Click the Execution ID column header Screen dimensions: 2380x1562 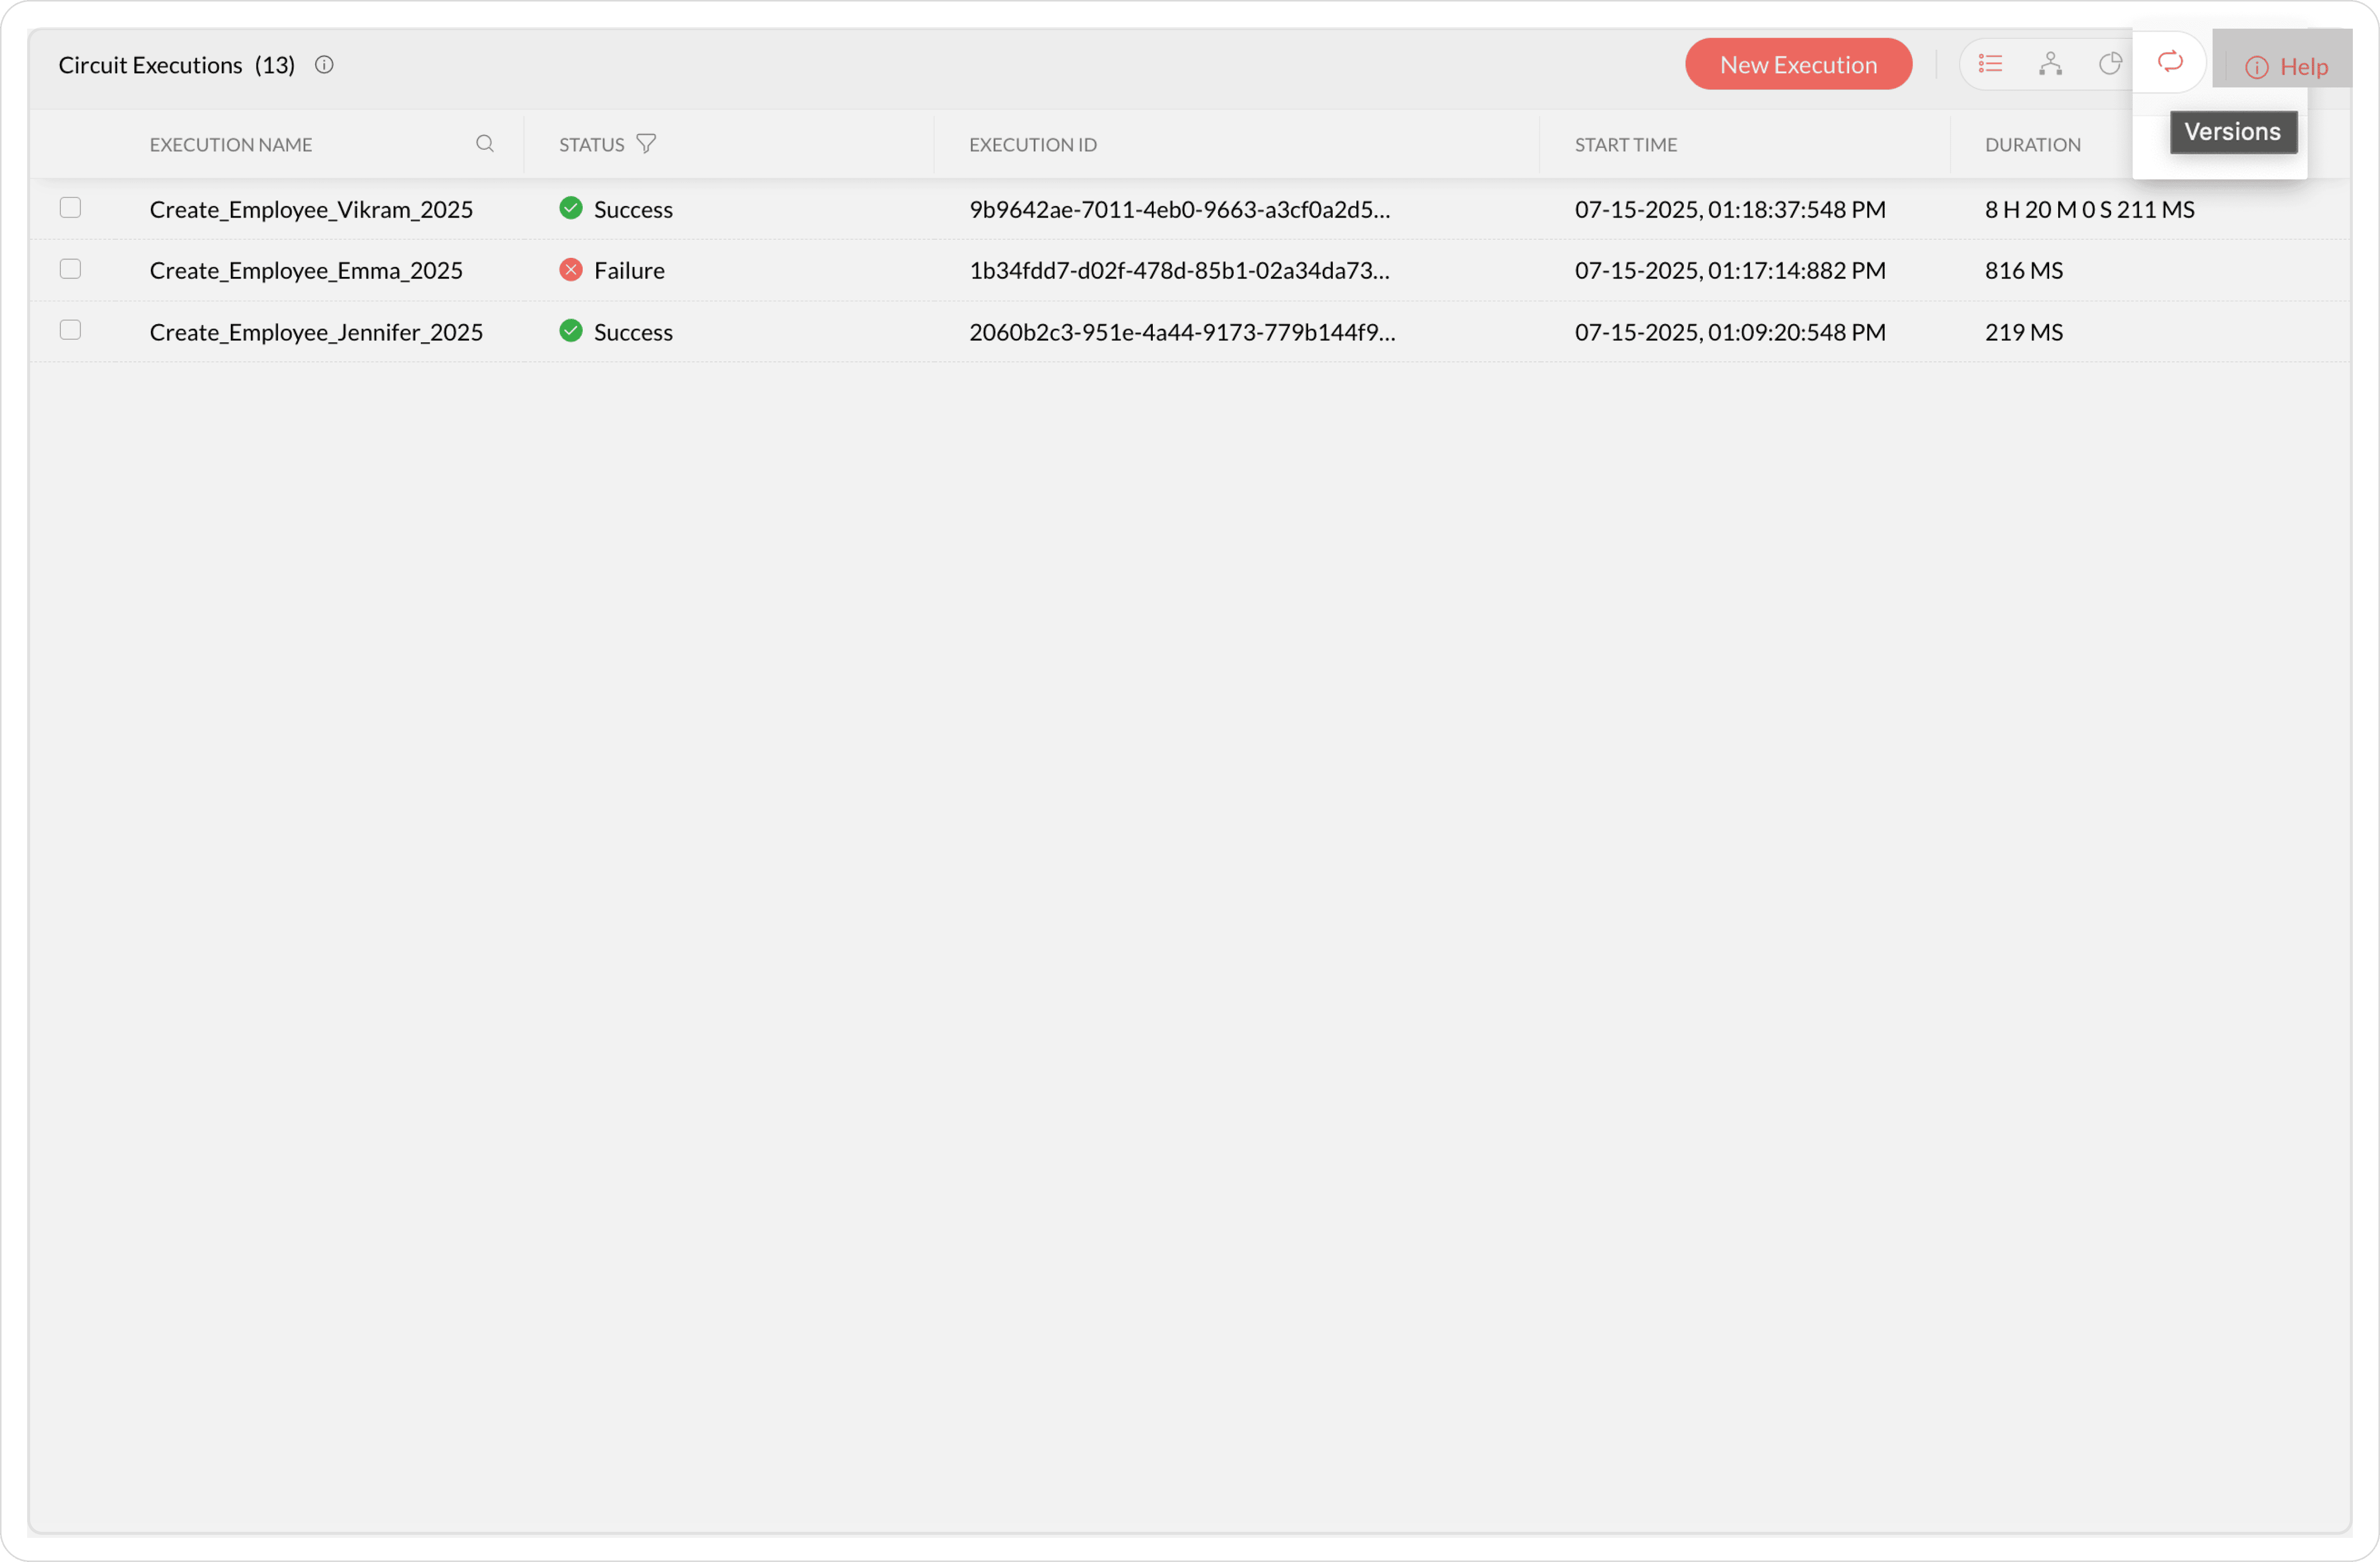[x=1032, y=145]
